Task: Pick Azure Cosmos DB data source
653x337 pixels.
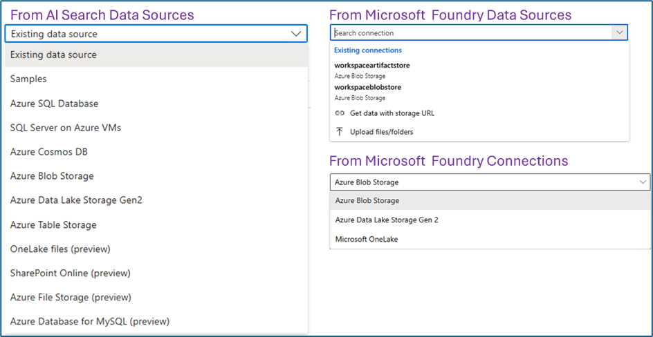Action: pyautogui.click(x=156, y=152)
